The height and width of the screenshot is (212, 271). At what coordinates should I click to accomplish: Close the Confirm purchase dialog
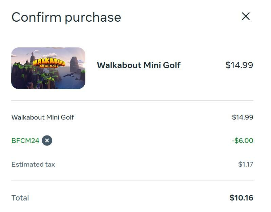(246, 16)
